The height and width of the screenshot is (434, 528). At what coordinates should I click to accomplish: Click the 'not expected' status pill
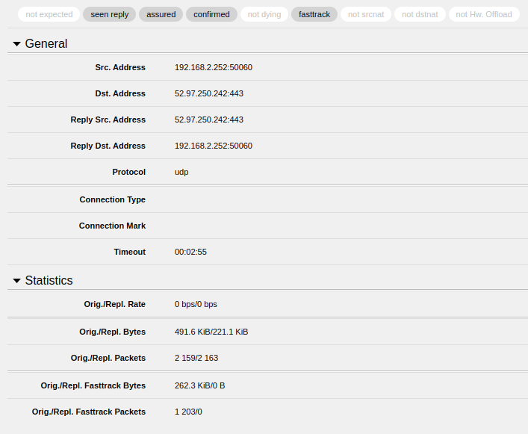[x=49, y=14]
